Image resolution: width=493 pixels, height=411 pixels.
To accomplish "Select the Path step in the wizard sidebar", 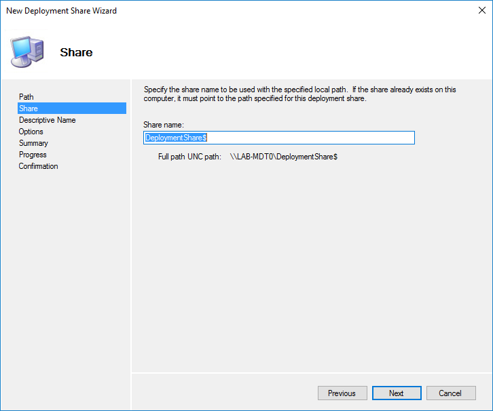I will (26, 97).
